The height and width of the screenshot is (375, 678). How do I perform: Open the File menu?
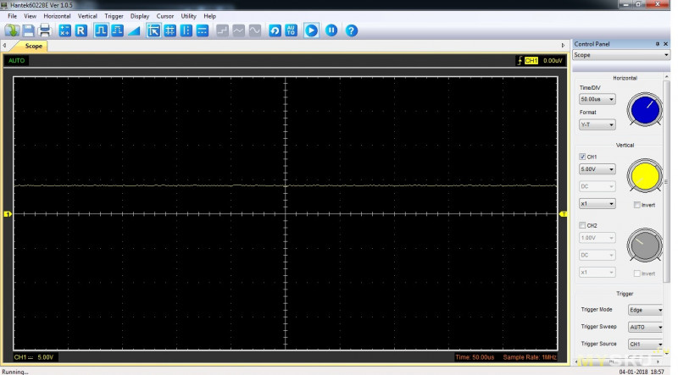[x=12, y=16]
